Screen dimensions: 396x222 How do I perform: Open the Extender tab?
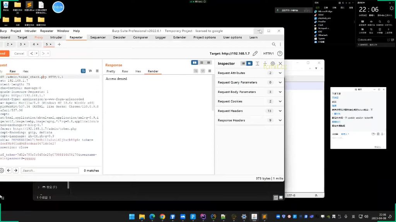point(179,37)
